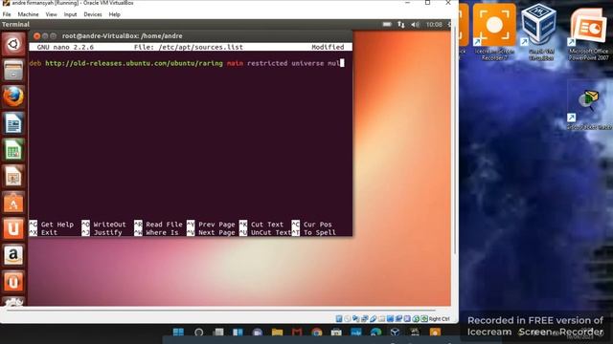Open sound volume indicator in Ubuntu panel
Viewport: 613px width, 344px height.
(x=415, y=24)
